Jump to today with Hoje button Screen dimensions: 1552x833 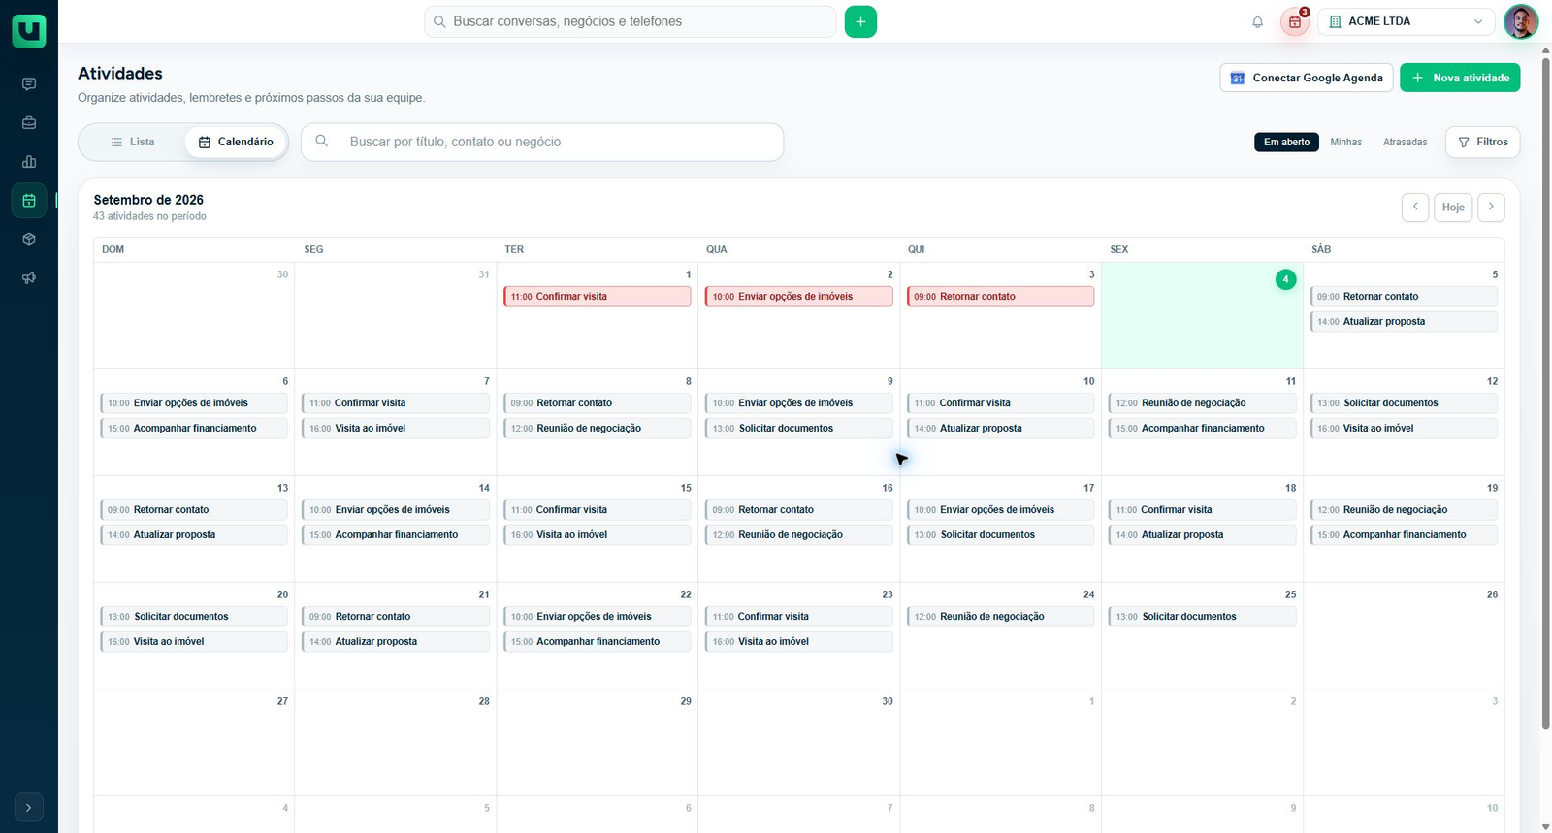click(x=1453, y=207)
